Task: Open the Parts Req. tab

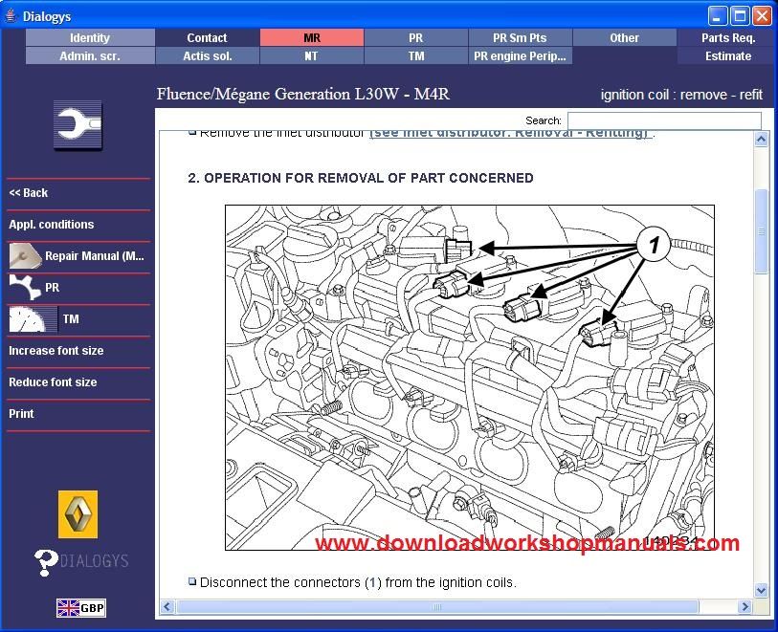Action: tap(728, 37)
